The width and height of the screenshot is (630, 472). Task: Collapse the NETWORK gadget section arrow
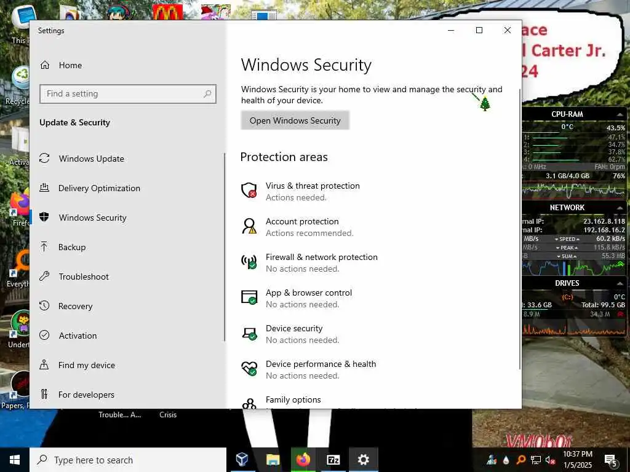[620, 208]
